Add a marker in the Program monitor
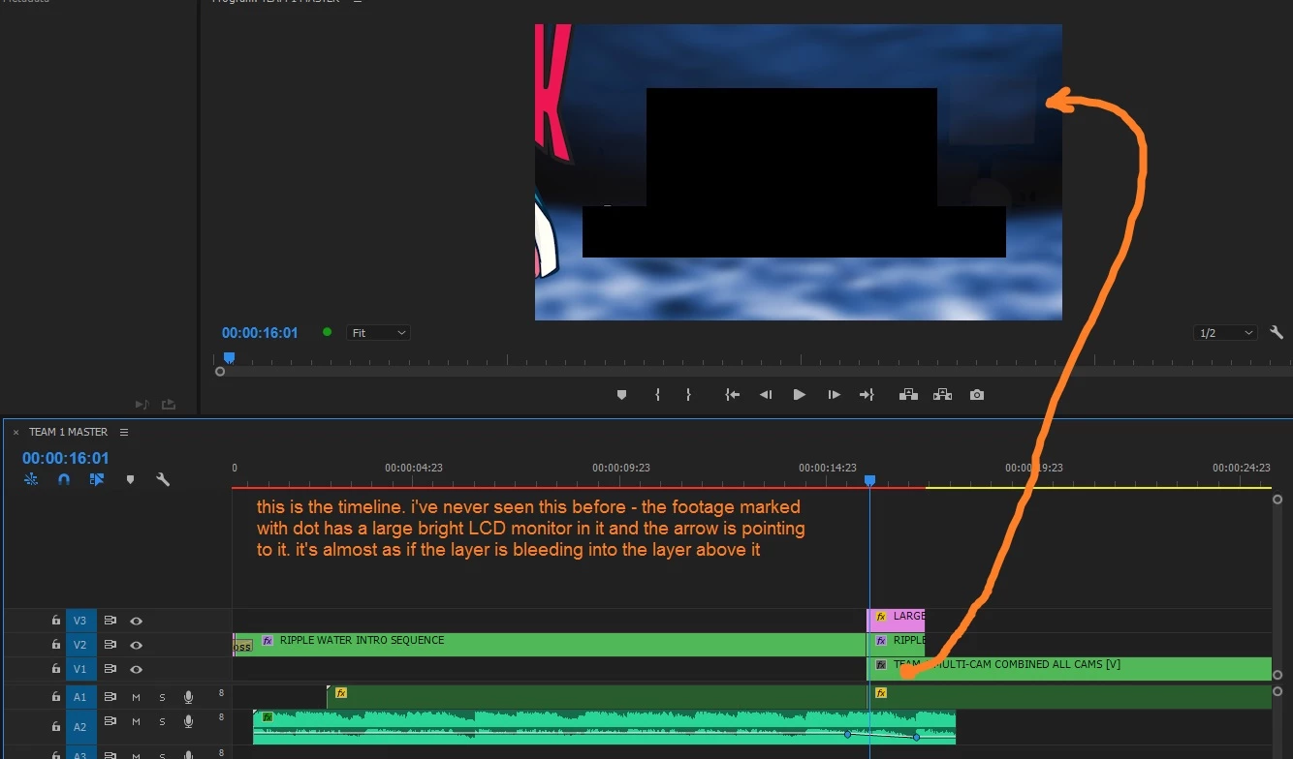Screen dimensions: 1293x759 [x=621, y=395]
